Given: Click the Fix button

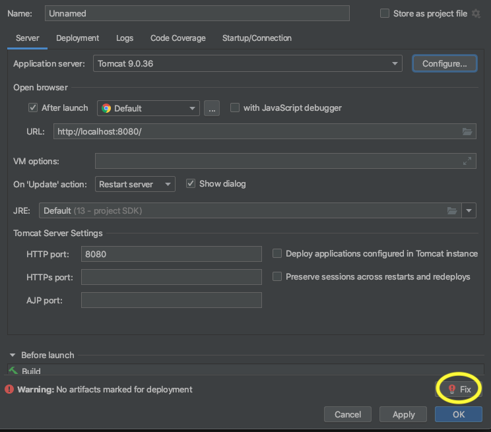Looking at the screenshot, I should 459,389.
